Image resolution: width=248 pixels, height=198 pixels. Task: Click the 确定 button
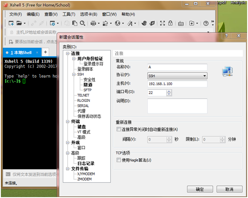[200, 189]
